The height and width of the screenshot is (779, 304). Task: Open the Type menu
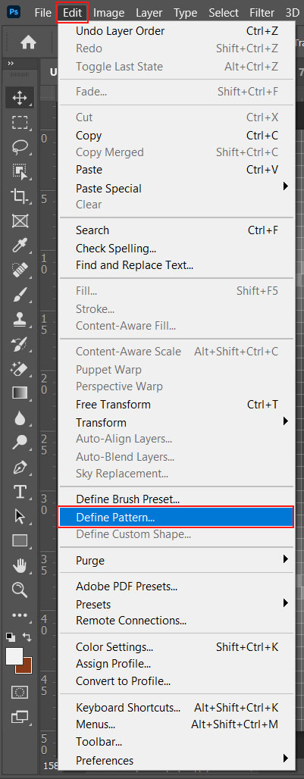click(185, 12)
